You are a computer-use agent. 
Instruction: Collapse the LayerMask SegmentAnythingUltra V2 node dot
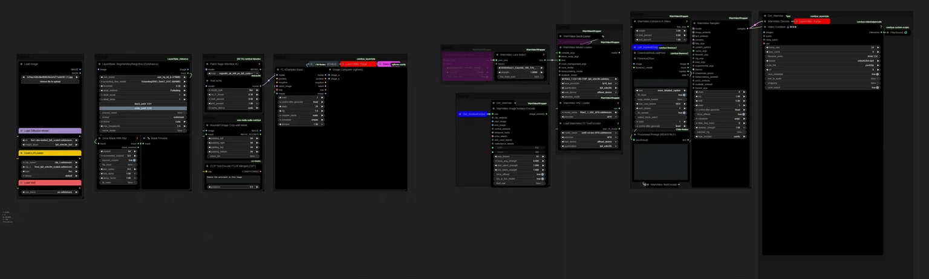(99, 64)
